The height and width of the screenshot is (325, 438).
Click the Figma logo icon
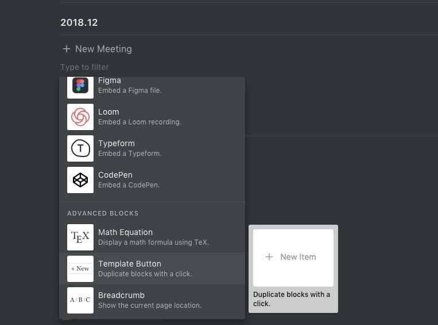[x=80, y=88]
